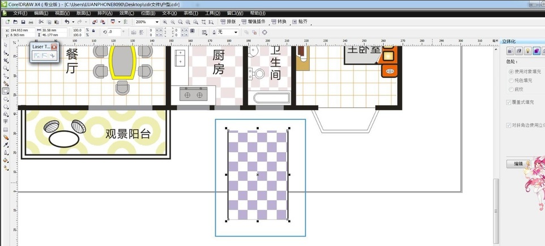Screen dimensions: 545x246
Task: Open the 文件(F) menu
Action: (x=20, y=13)
